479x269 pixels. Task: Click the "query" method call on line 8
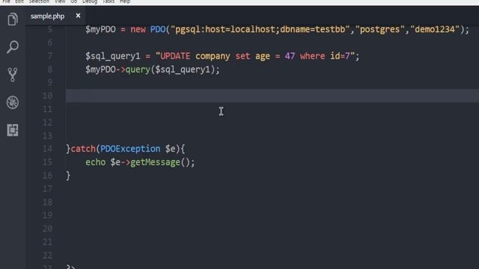[138, 69]
